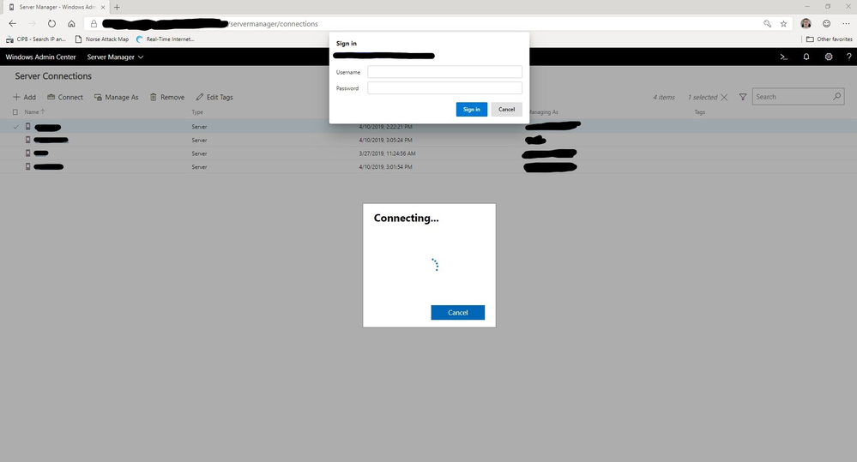The width and height of the screenshot is (857, 462).
Task: Select row dated 4/10/2019, 3:01:54 PM
Action: [429, 166]
